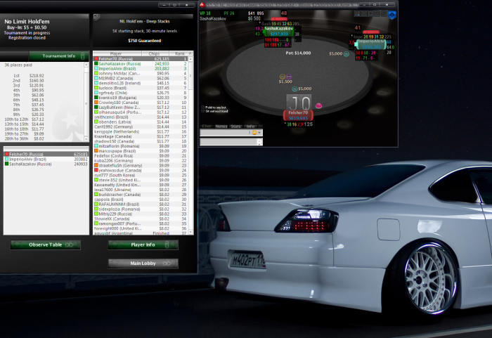Viewport: 492px width, 338px height.
Task: Click the red color tag beside yeahiwasdue
Action: click(x=96, y=170)
